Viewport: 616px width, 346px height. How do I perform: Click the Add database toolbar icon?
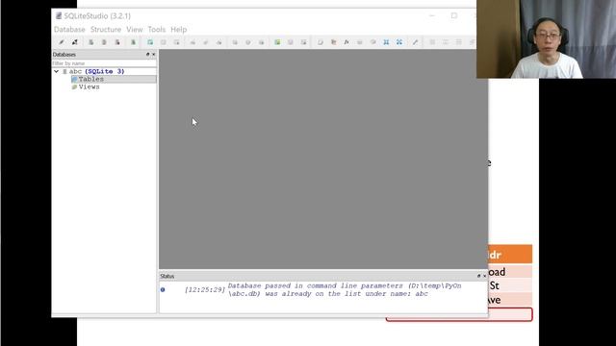90,42
